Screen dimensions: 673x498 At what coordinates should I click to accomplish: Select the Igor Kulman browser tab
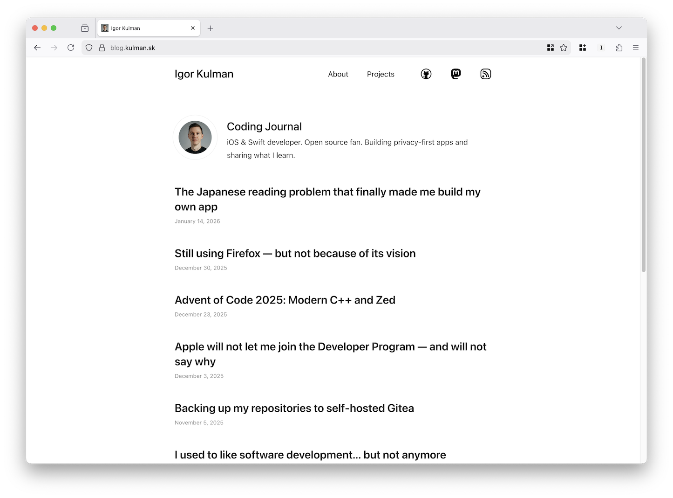click(x=149, y=28)
